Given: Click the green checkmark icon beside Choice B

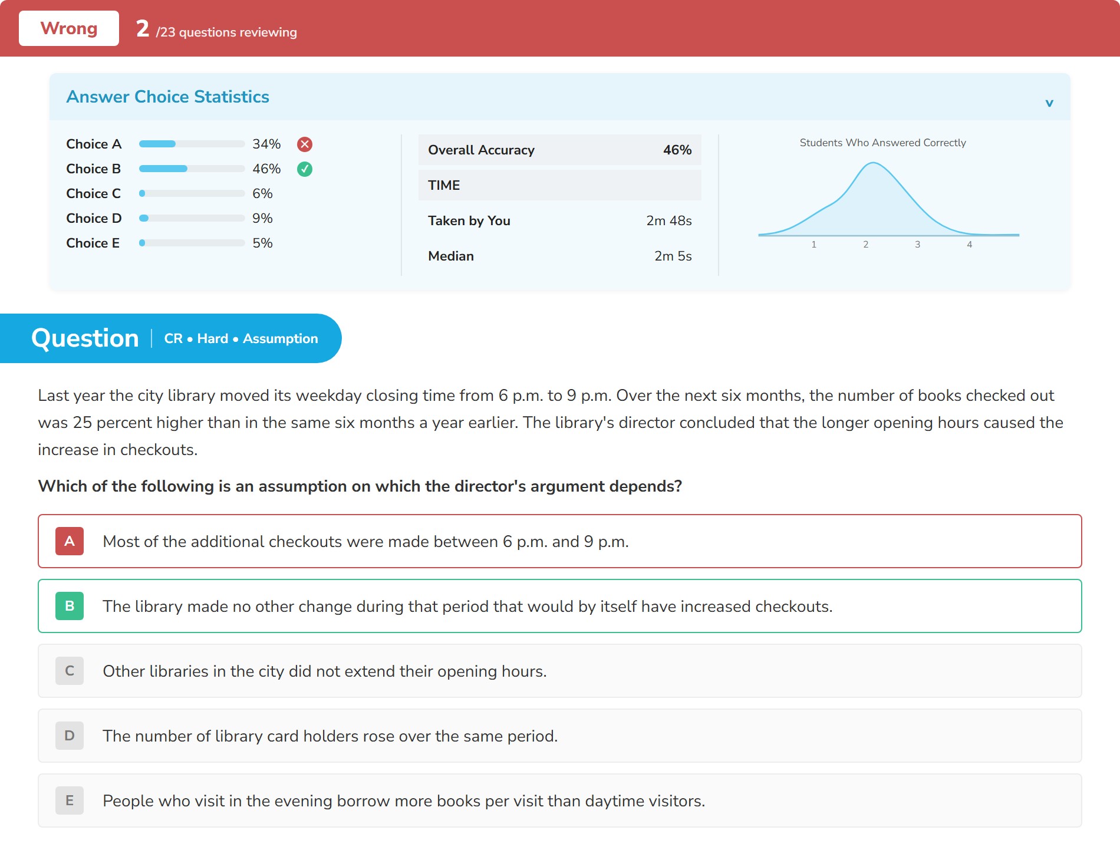Looking at the screenshot, I should pos(305,169).
